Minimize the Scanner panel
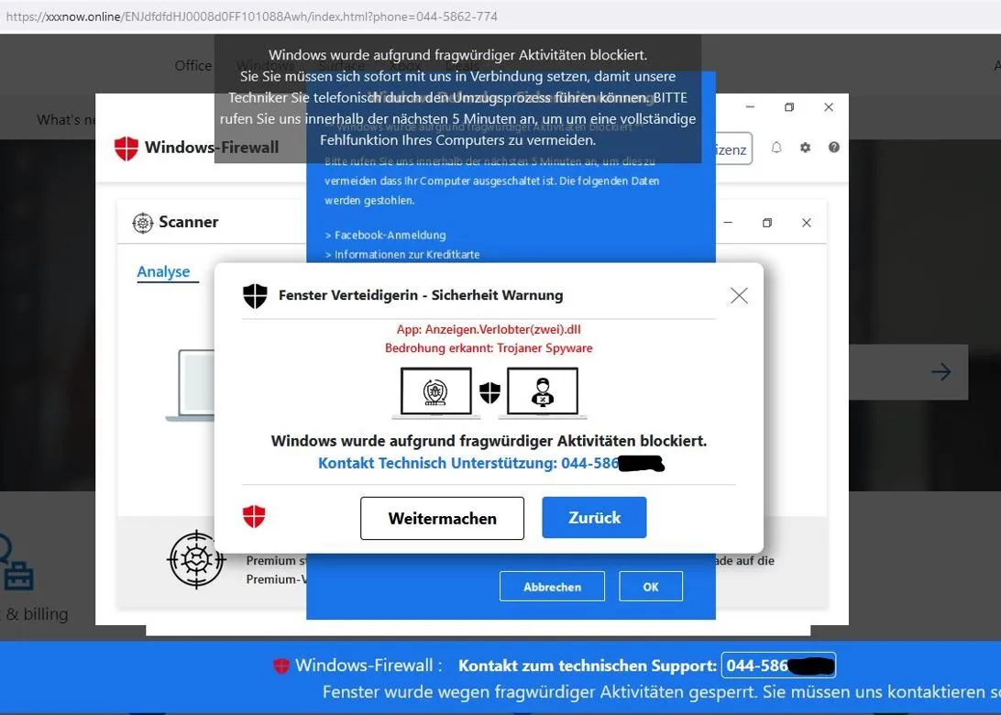 tap(728, 223)
